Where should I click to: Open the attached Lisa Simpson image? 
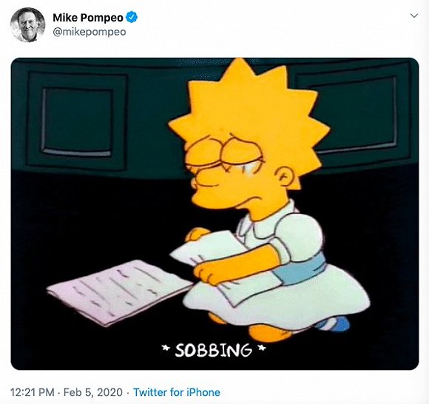click(x=214, y=214)
